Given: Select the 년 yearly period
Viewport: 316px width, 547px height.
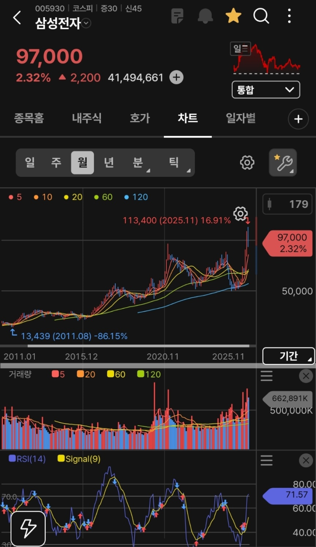Looking at the screenshot, I should coord(109,163).
